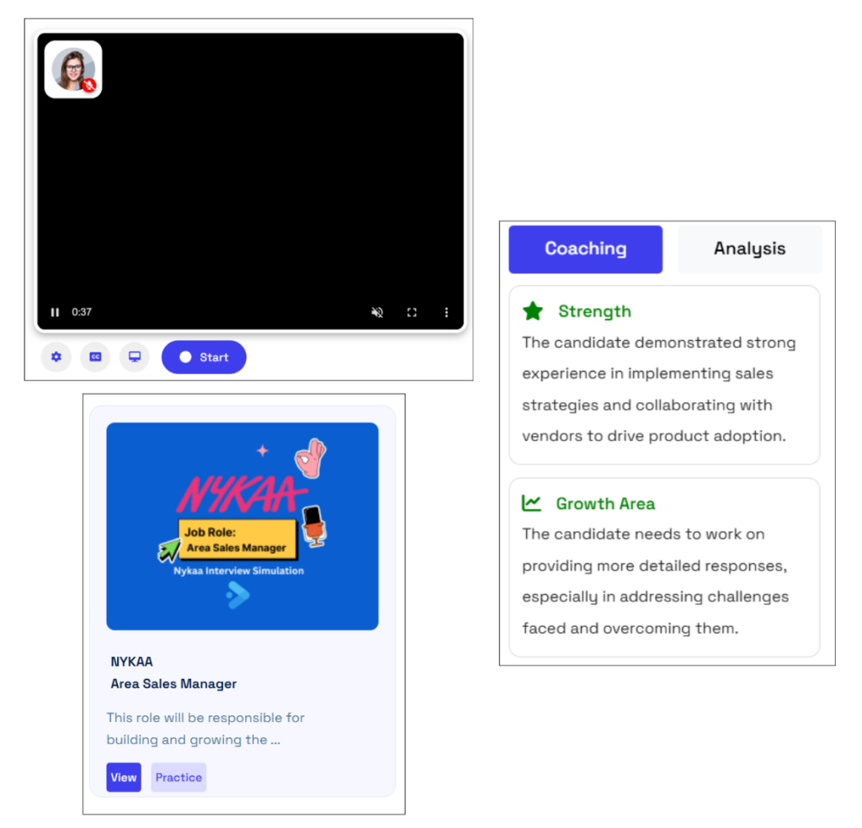The height and width of the screenshot is (828, 862).
Task: Open the settings gear below the video
Action: (56, 357)
